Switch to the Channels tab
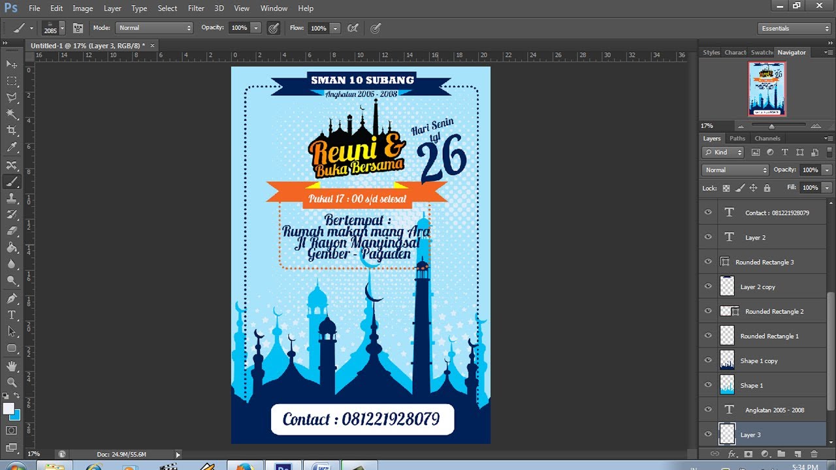Image resolution: width=836 pixels, height=470 pixels. 767,138
